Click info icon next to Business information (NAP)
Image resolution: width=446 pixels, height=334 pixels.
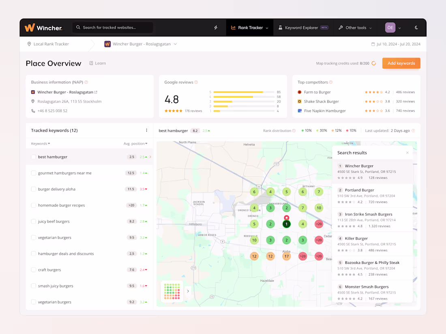(86, 82)
